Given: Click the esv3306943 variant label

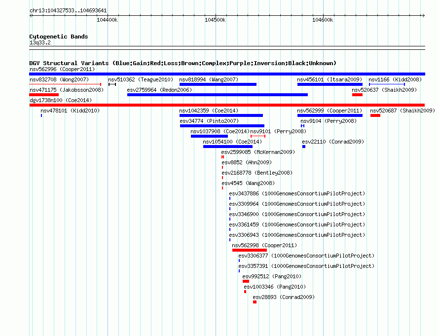Looking at the screenshot, I should [x=297, y=235].
